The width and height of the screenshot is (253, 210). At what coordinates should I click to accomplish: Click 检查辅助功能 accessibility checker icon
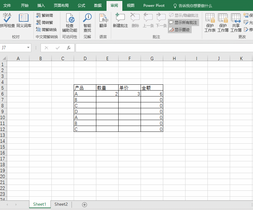click(70, 19)
